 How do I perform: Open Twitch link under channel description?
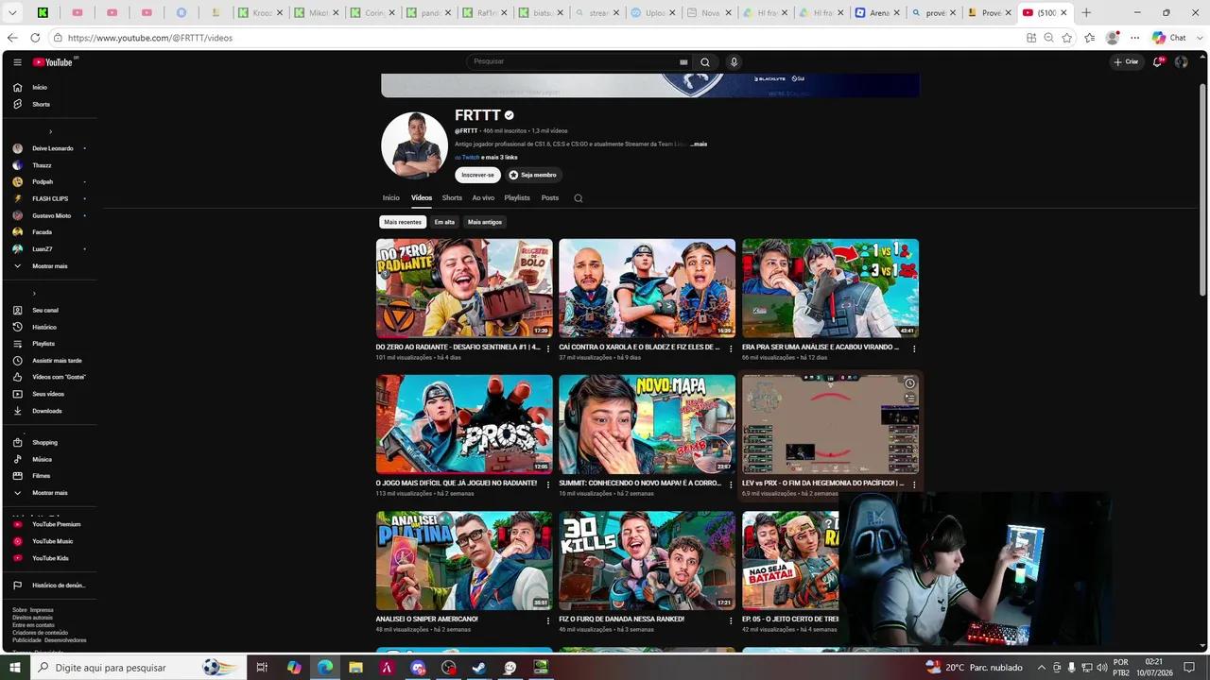pos(470,158)
